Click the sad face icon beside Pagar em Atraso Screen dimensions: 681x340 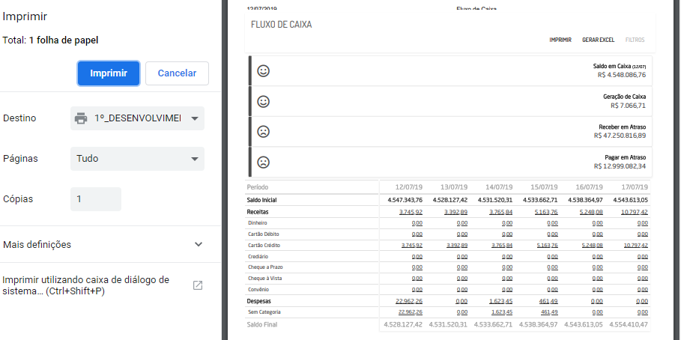263,162
